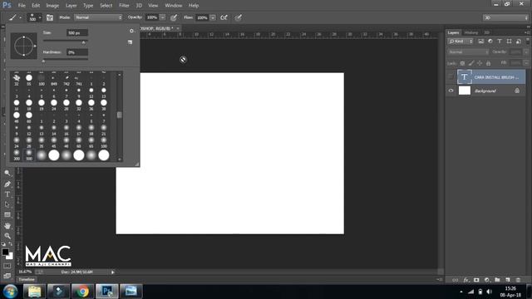Click the brush Size input field
This screenshot has width=532, height=299.
[77, 33]
